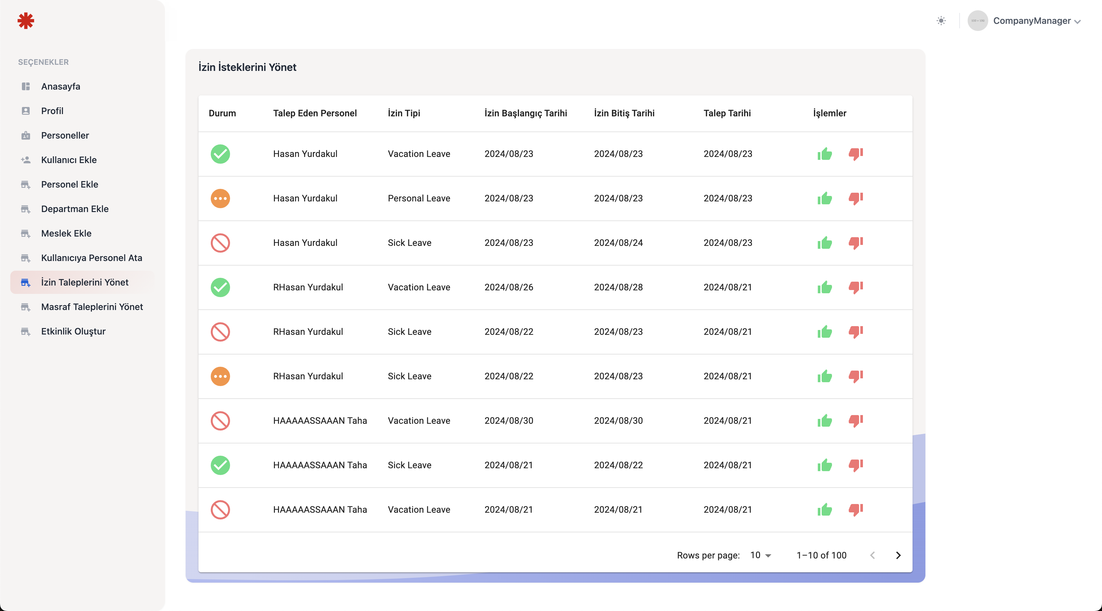Select Etkinlik Oluştur in sidebar
Screen dimensions: 1102x611
click(x=73, y=331)
